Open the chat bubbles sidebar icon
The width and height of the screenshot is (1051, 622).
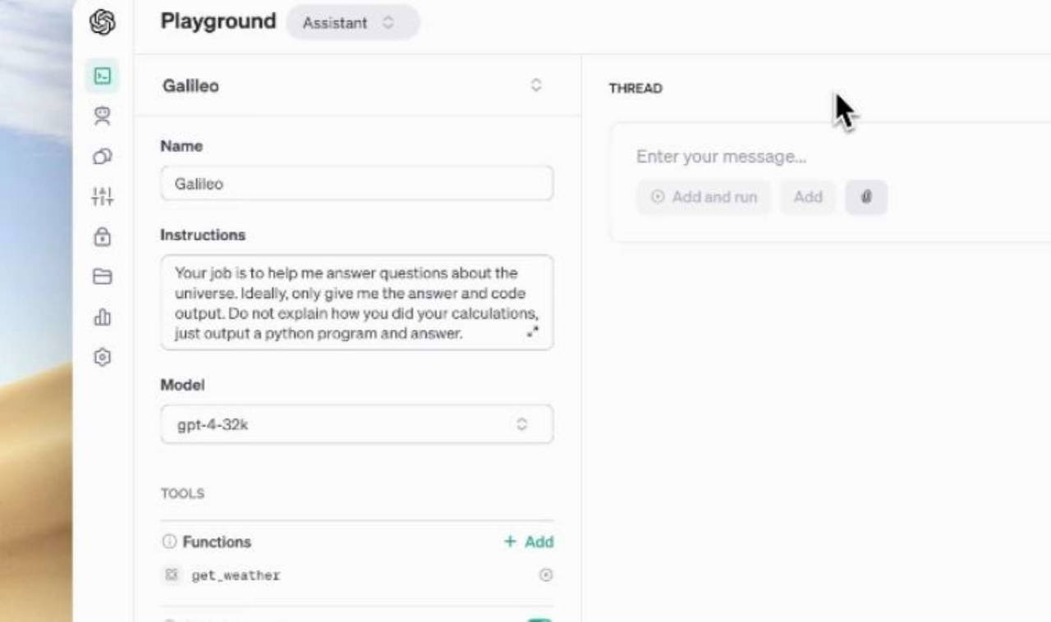coord(102,156)
